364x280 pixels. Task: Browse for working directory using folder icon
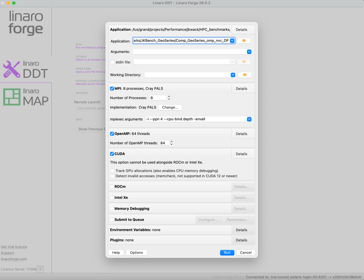coord(245,75)
